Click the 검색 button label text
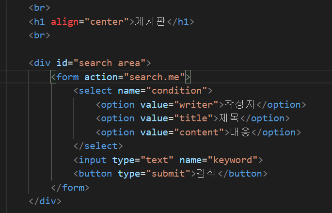Image resolution: width=332 pixels, height=213 pixels. (206, 174)
